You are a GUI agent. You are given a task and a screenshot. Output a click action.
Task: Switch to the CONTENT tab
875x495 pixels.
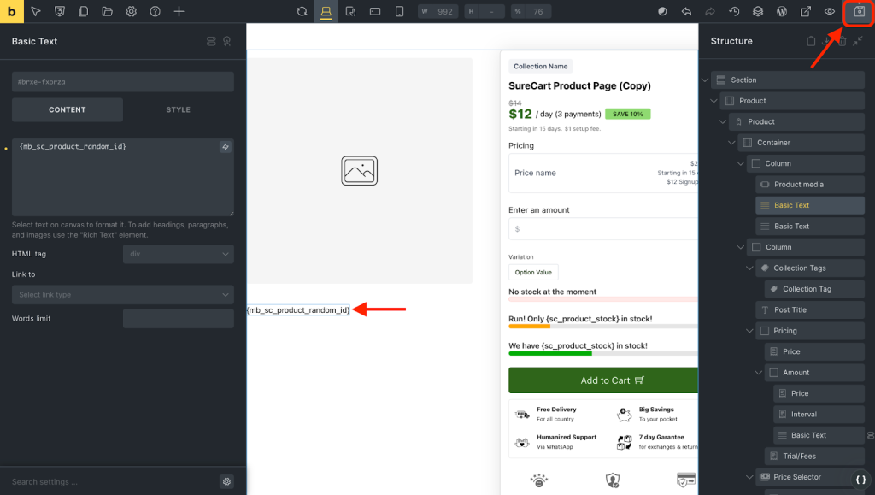(x=67, y=109)
